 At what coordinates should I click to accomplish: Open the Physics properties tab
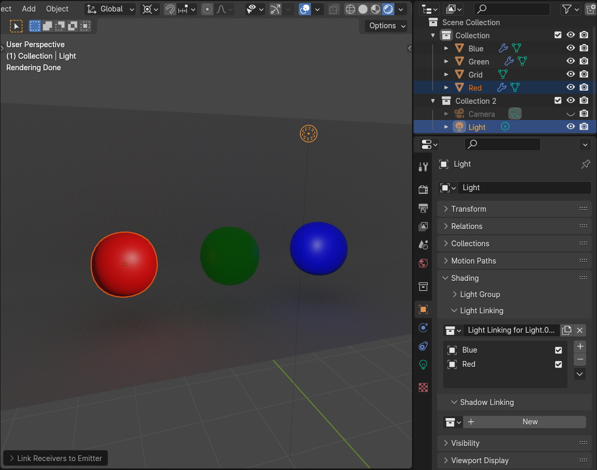(x=423, y=327)
